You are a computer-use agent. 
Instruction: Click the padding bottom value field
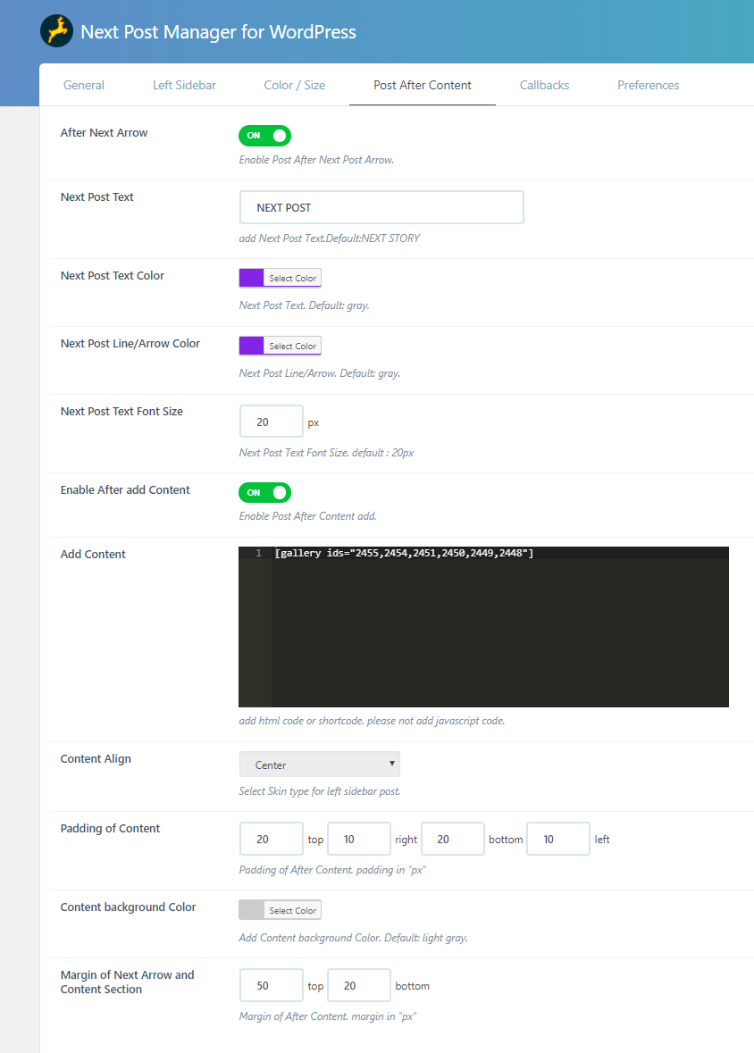click(x=453, y=840)
